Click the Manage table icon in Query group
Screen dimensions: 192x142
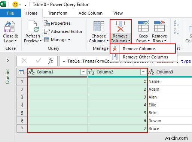[x=46, y=40]
